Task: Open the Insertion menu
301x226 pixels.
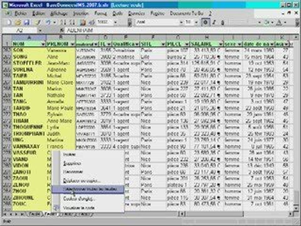Action: 81,13
